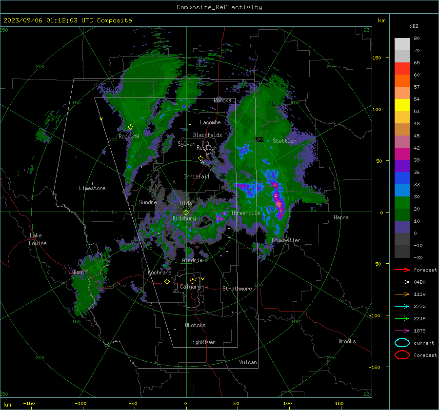Click the red forecast ellipse icon
The width and height of the screenshot is (439, 410).
pyautogui.click(x=402, y=355)
